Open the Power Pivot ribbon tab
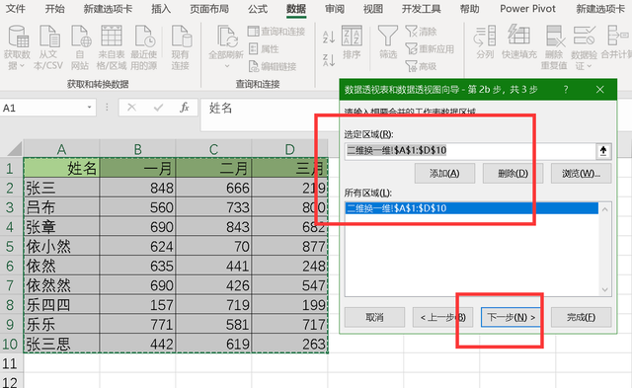The height and width of the screenshot is (388, 632). [x=527, y=9]
